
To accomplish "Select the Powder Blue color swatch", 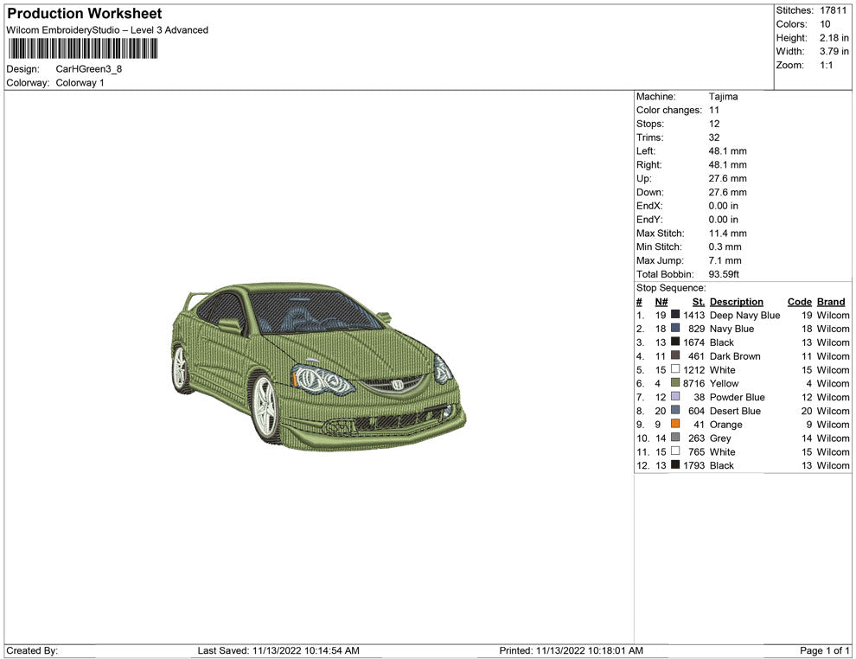I will (675, 397).
